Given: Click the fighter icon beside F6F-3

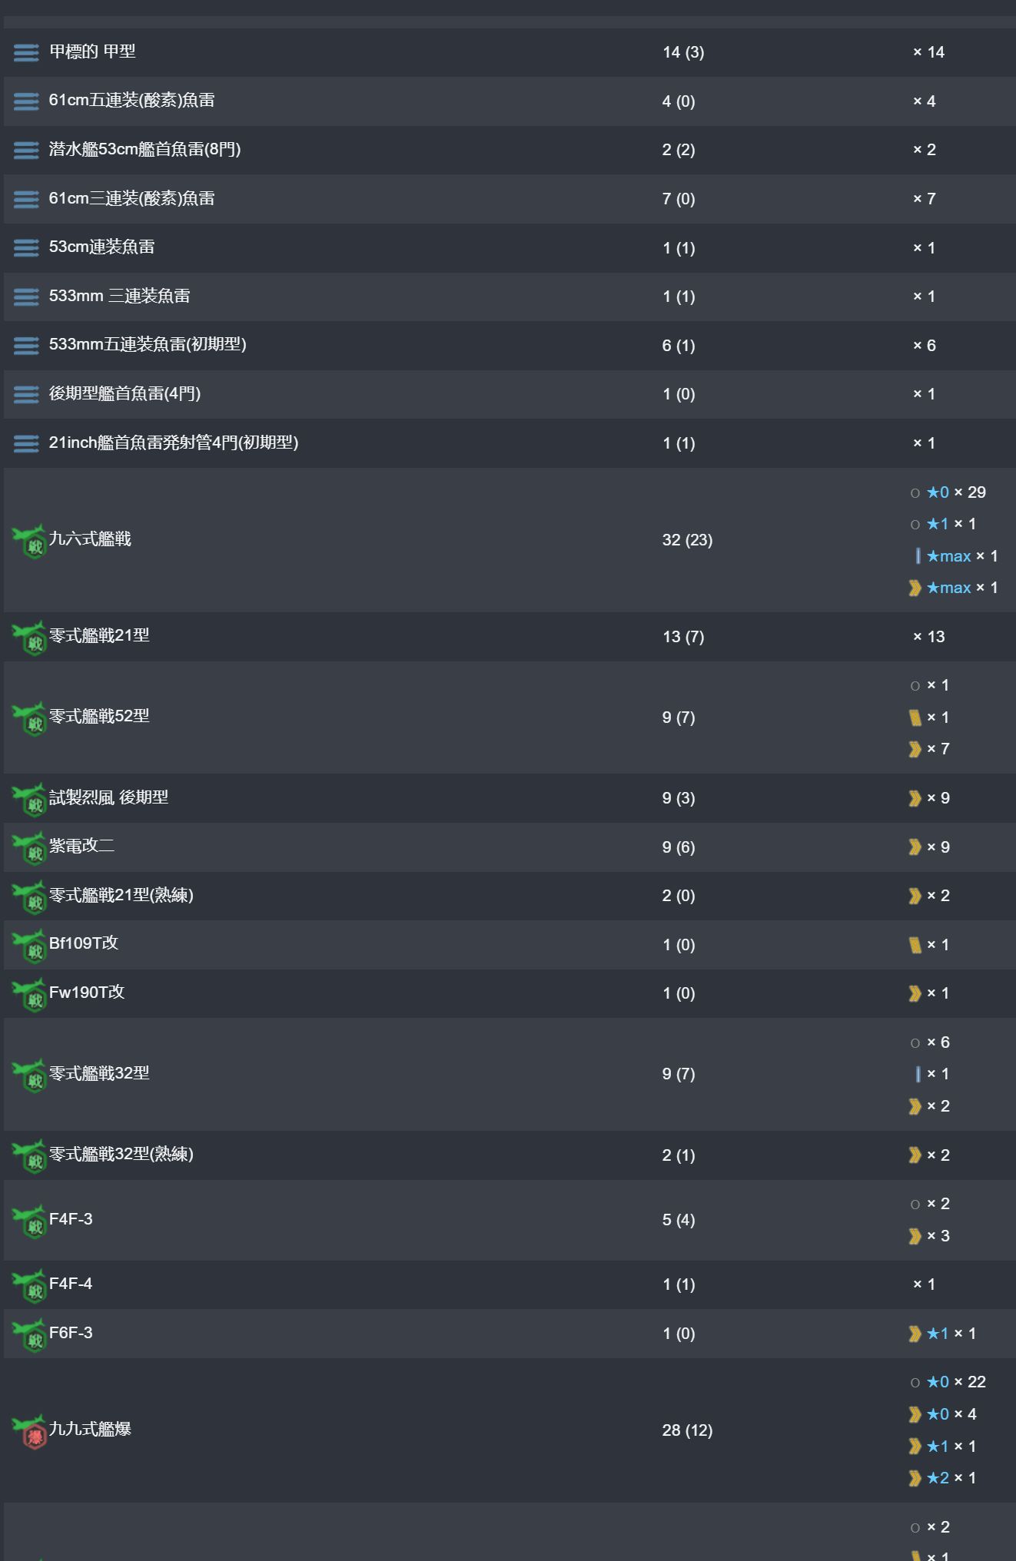Looking at the screenshot, I should 29,1334.
